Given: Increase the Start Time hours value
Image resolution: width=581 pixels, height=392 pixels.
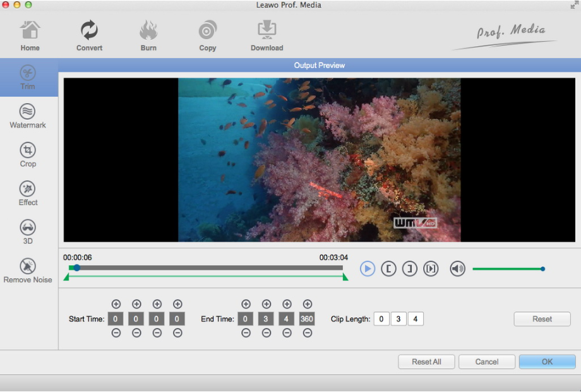Looking at the screenshot, I should pos(116,304).
